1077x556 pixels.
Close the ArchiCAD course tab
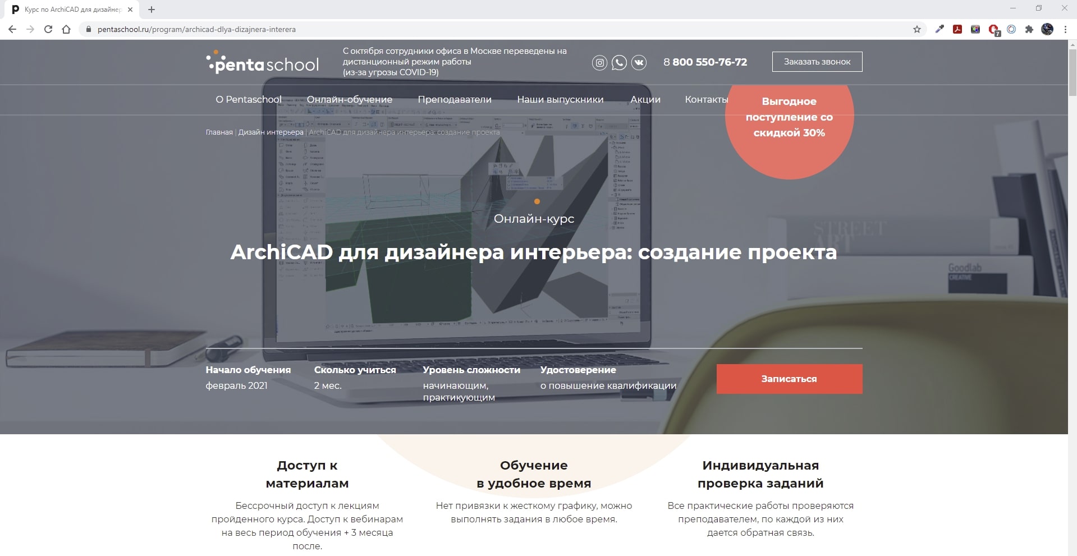tap(130, 10)
